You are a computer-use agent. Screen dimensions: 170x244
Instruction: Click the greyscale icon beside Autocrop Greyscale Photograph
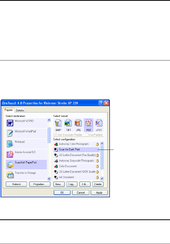(56, 161)
